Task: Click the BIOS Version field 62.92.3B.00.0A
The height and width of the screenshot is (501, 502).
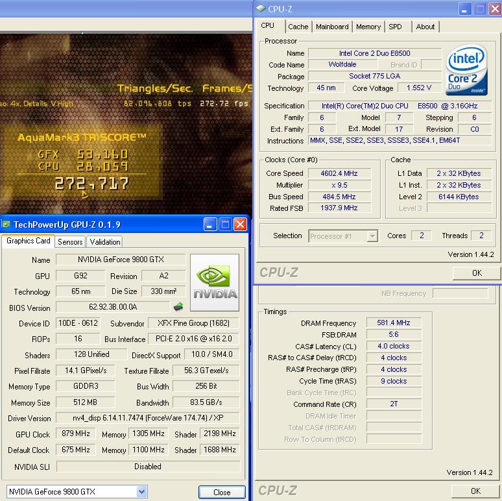Action: (113, 307)
